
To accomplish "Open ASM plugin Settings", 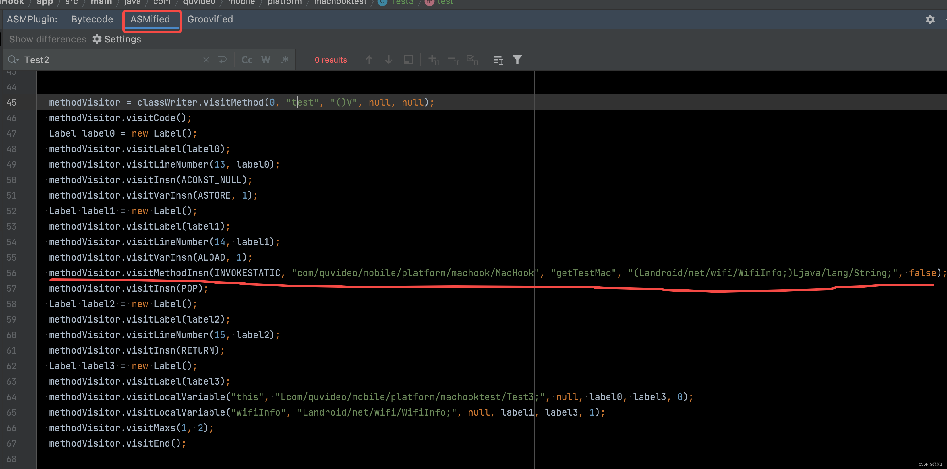I will coord(117,39).
